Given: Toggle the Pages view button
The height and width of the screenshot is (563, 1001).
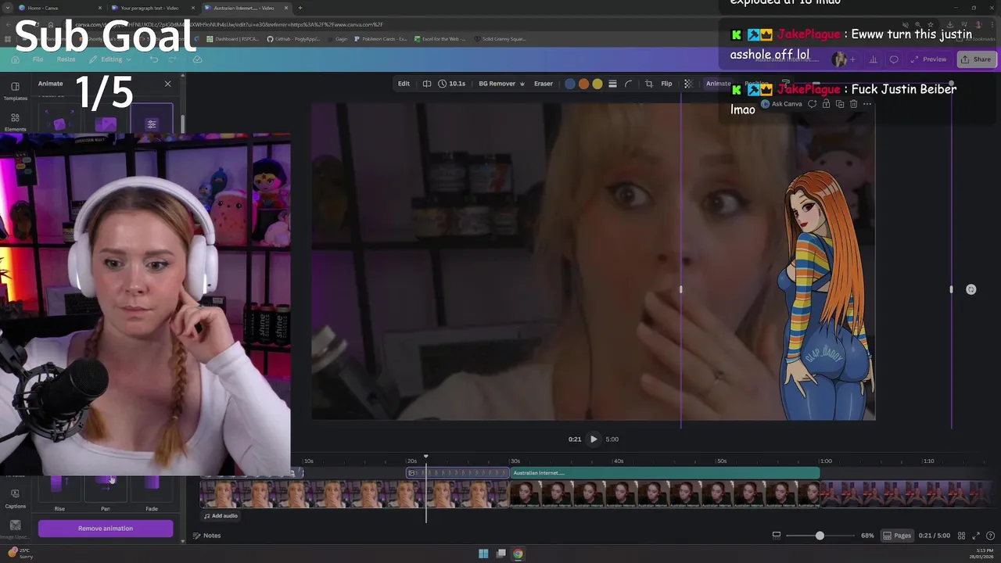Looking at the screenshot, I should pos(897,536).
